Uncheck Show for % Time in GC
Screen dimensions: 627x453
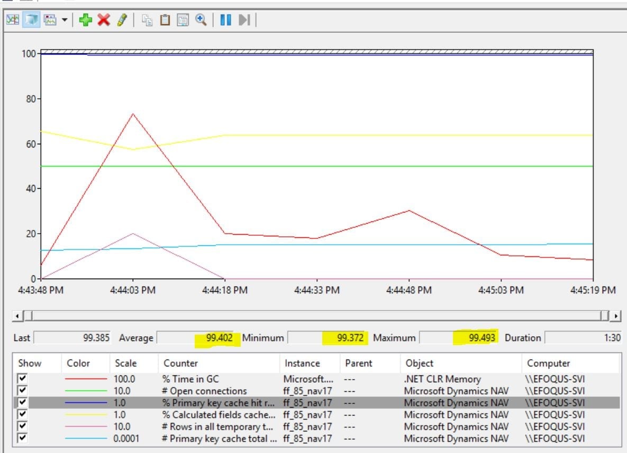22,378
